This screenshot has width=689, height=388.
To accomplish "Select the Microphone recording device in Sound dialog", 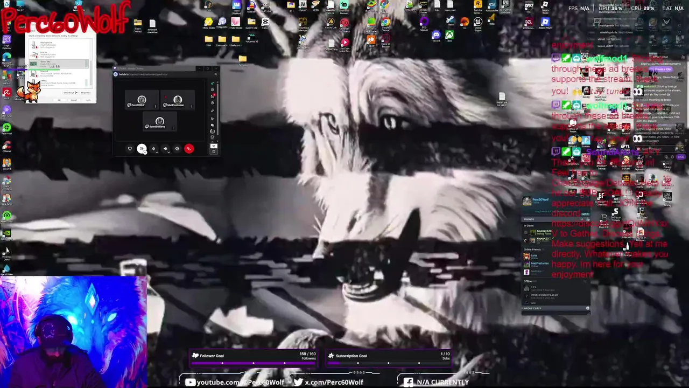I will click(x=59, y=45).
